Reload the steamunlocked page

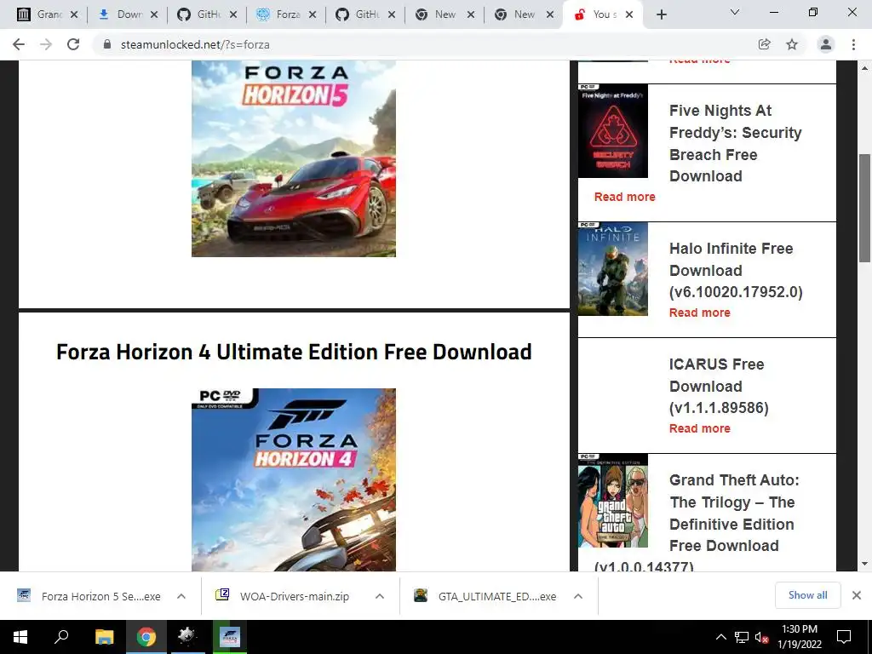pos(73,44)
